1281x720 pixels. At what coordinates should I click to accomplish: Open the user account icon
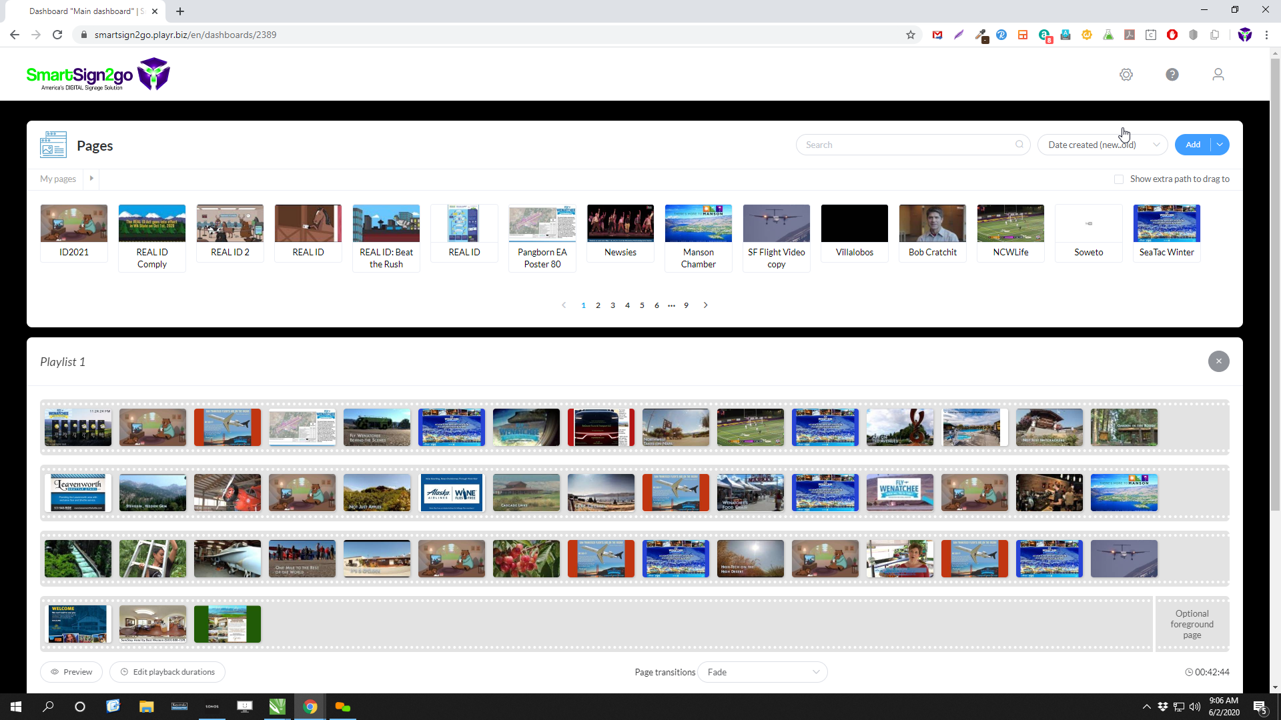pos(1218,75)
